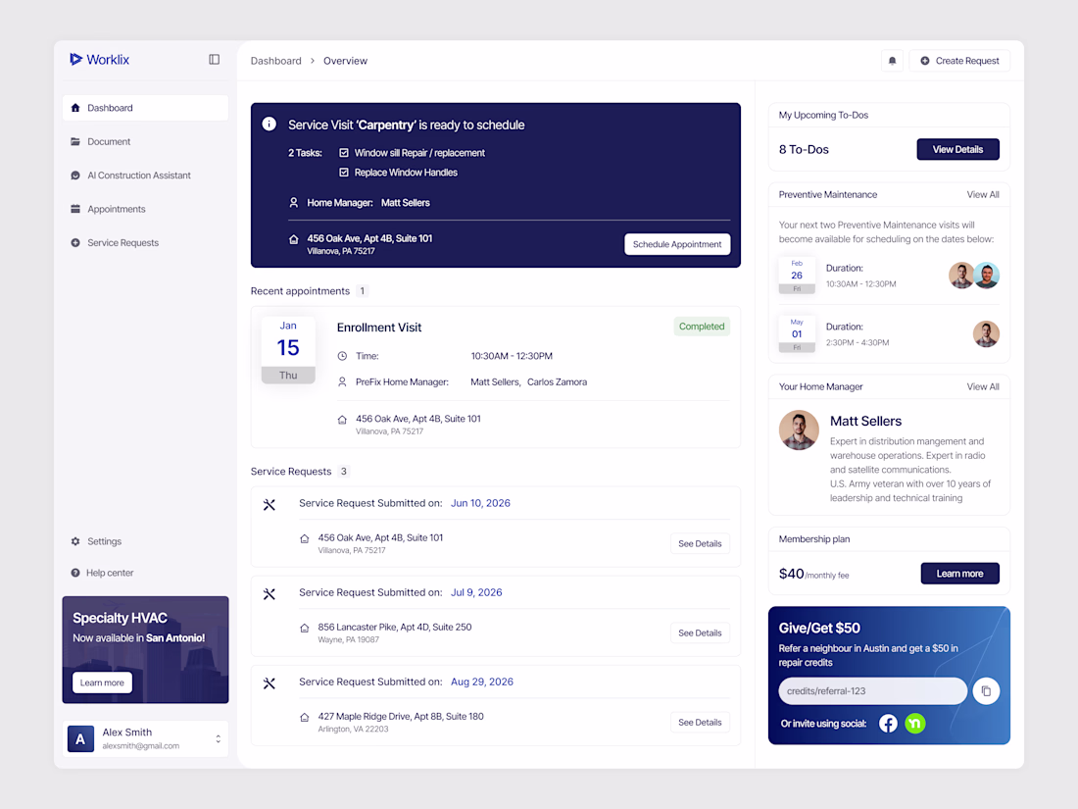View Details of 8 To-Dos
The width and height of the screenshot is (1078, 809).
point(957,149)
